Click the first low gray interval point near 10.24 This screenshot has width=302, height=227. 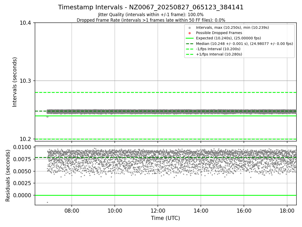[47, 117]
